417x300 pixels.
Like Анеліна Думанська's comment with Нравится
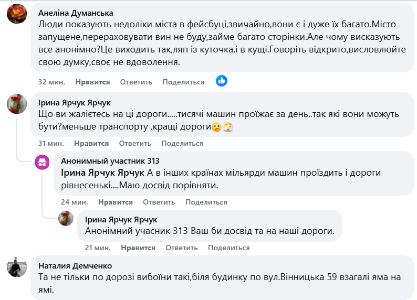coord(92,82)
